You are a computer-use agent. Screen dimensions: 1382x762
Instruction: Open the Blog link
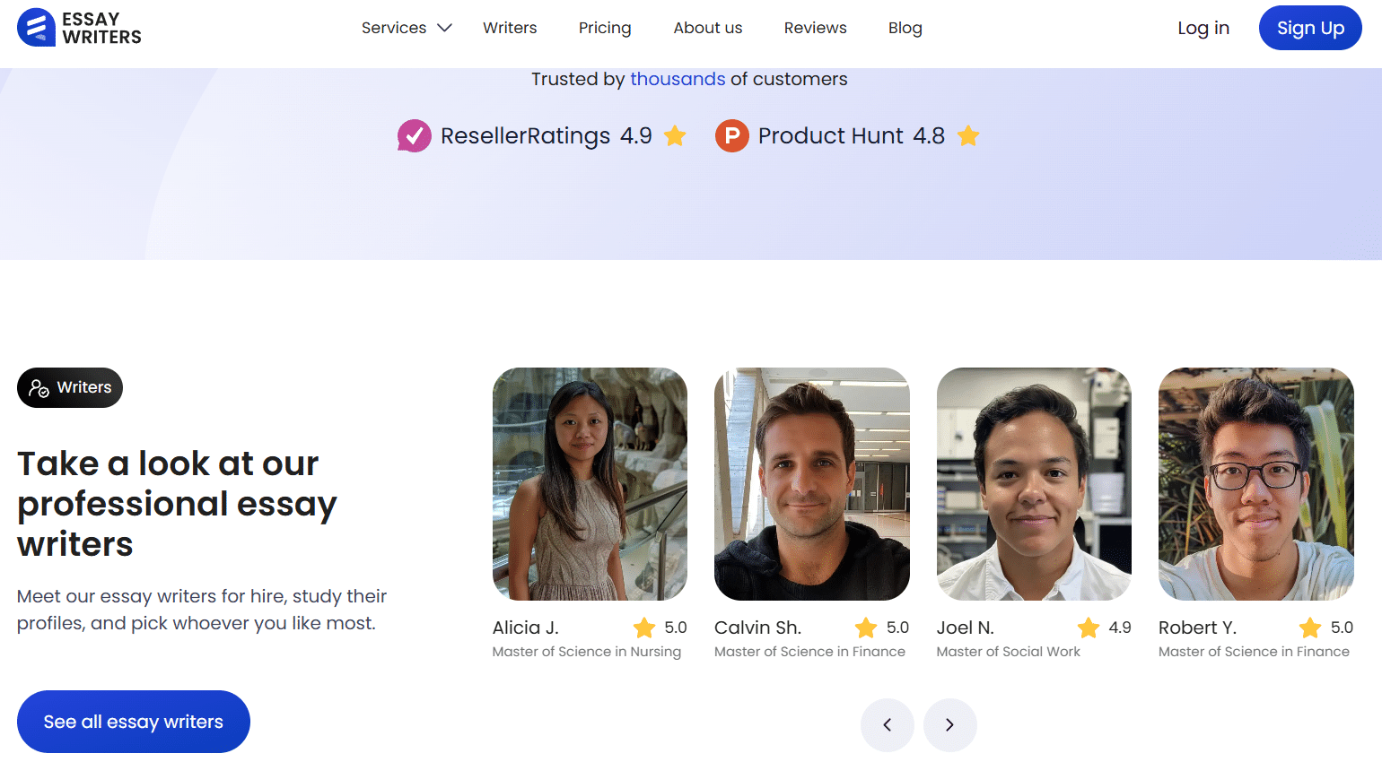click(905, 28)
